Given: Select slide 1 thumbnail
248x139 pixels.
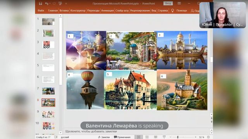Looking at the screenshot, I should click(48, 22).
